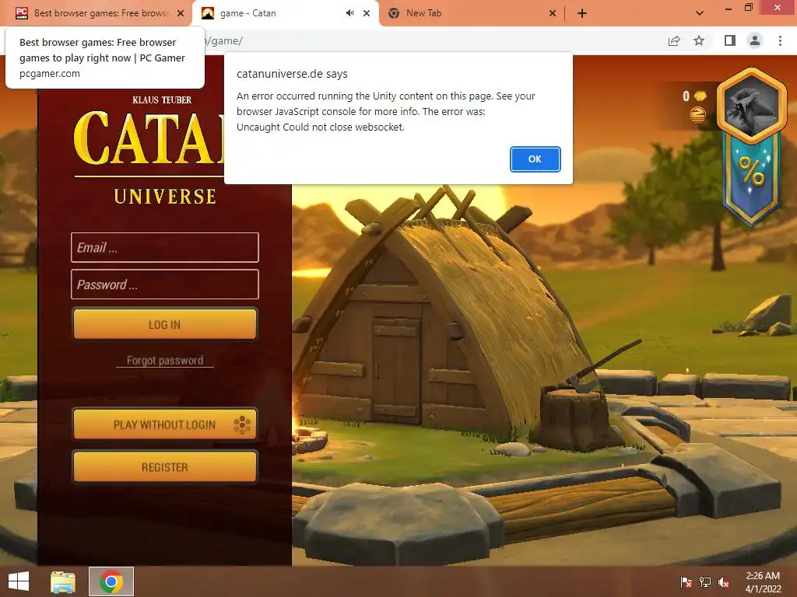
Task: Close the Best browser games tab
Action: 181,13
